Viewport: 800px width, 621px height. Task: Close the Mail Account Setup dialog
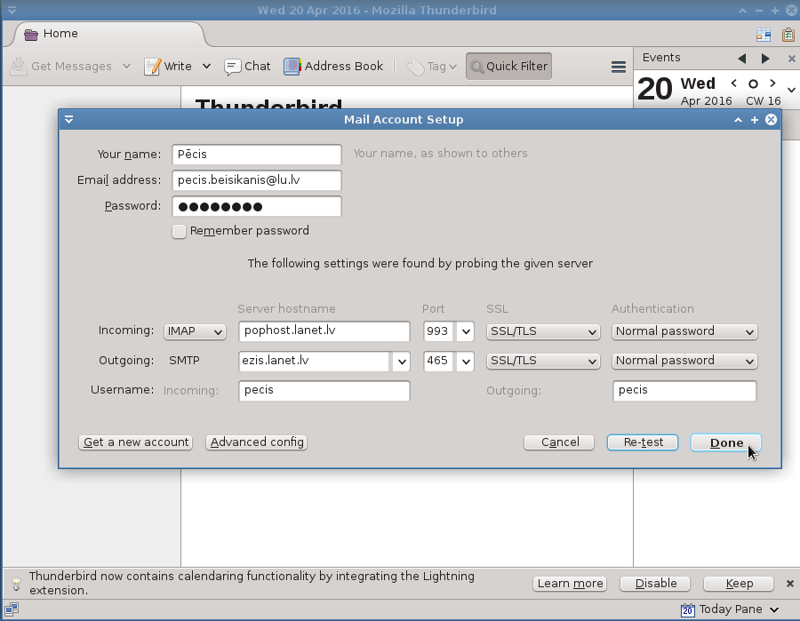pos(771,120)
